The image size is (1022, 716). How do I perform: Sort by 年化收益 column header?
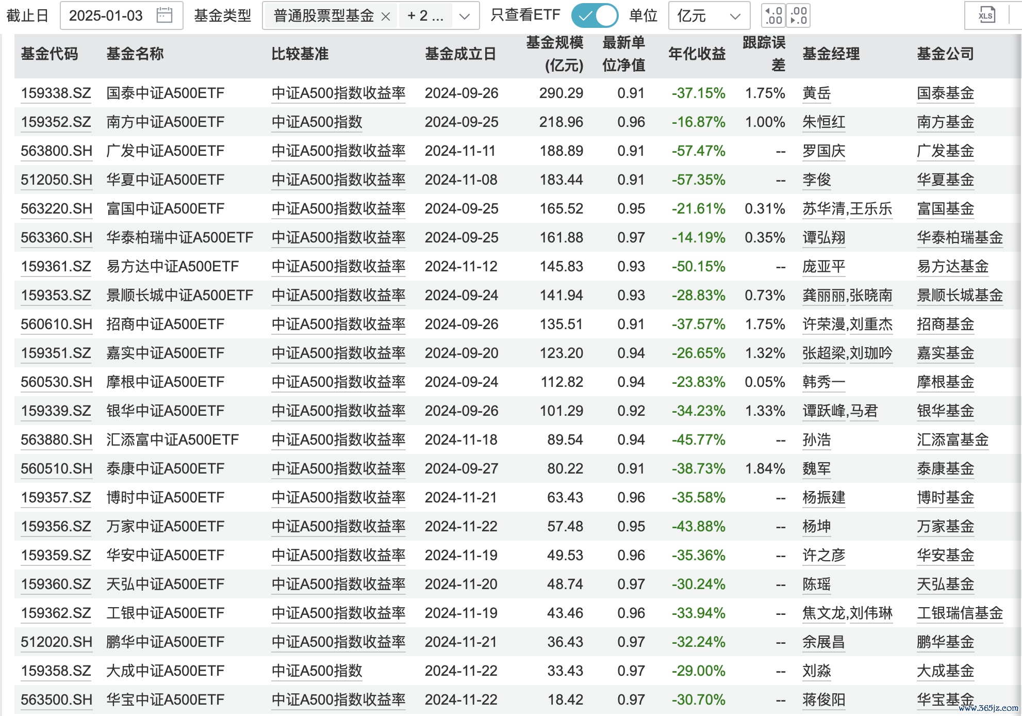697,54
